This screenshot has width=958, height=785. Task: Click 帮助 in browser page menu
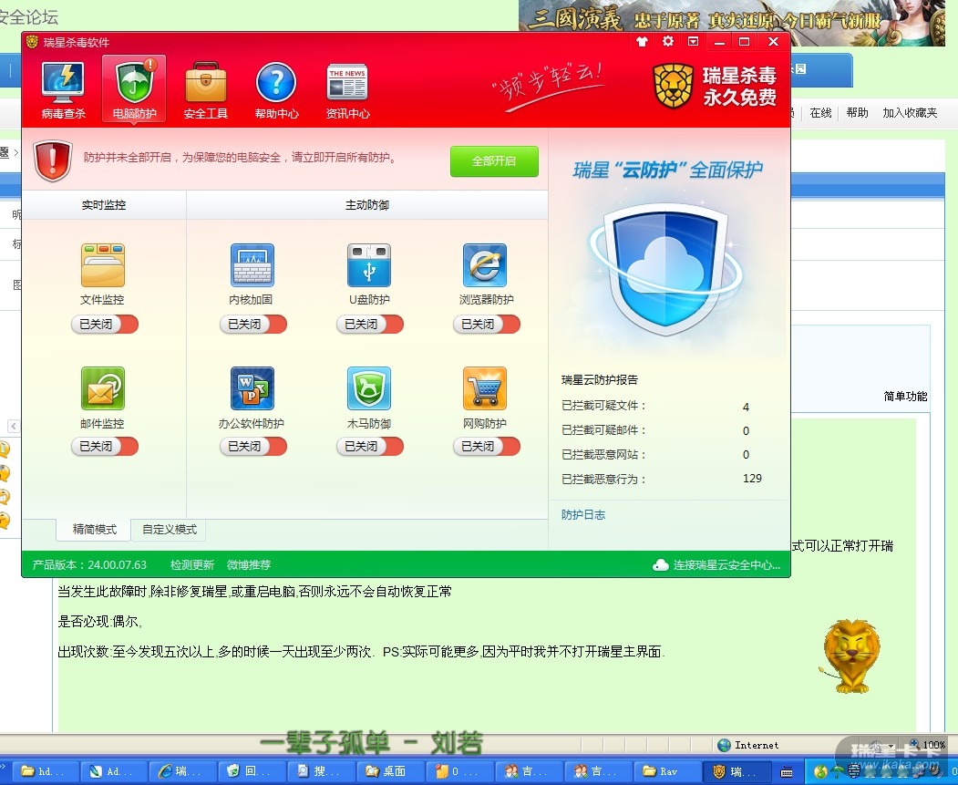coord(857,113)
